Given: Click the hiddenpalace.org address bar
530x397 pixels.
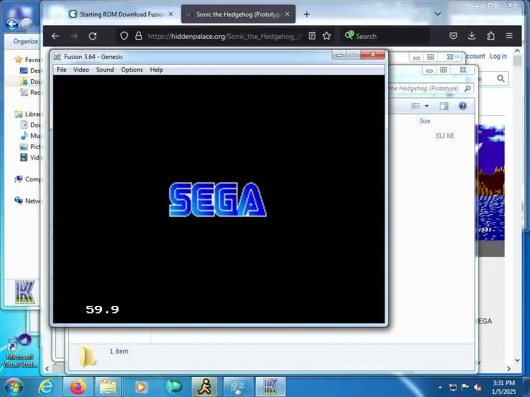Looking at the screenshot, I should [225, 36].
